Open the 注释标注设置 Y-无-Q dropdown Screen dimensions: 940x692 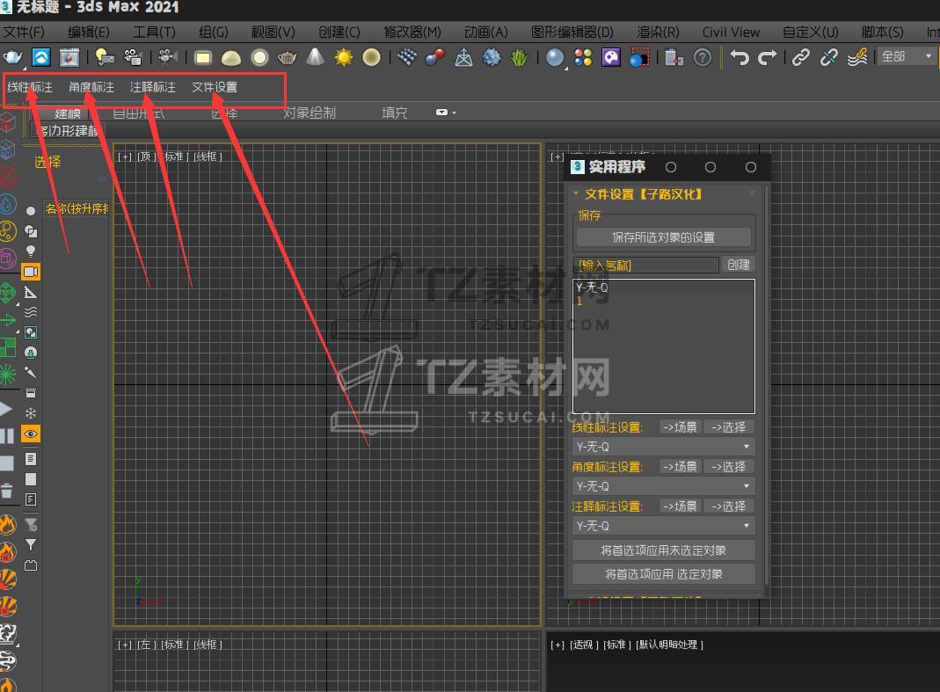coord(663,526)
